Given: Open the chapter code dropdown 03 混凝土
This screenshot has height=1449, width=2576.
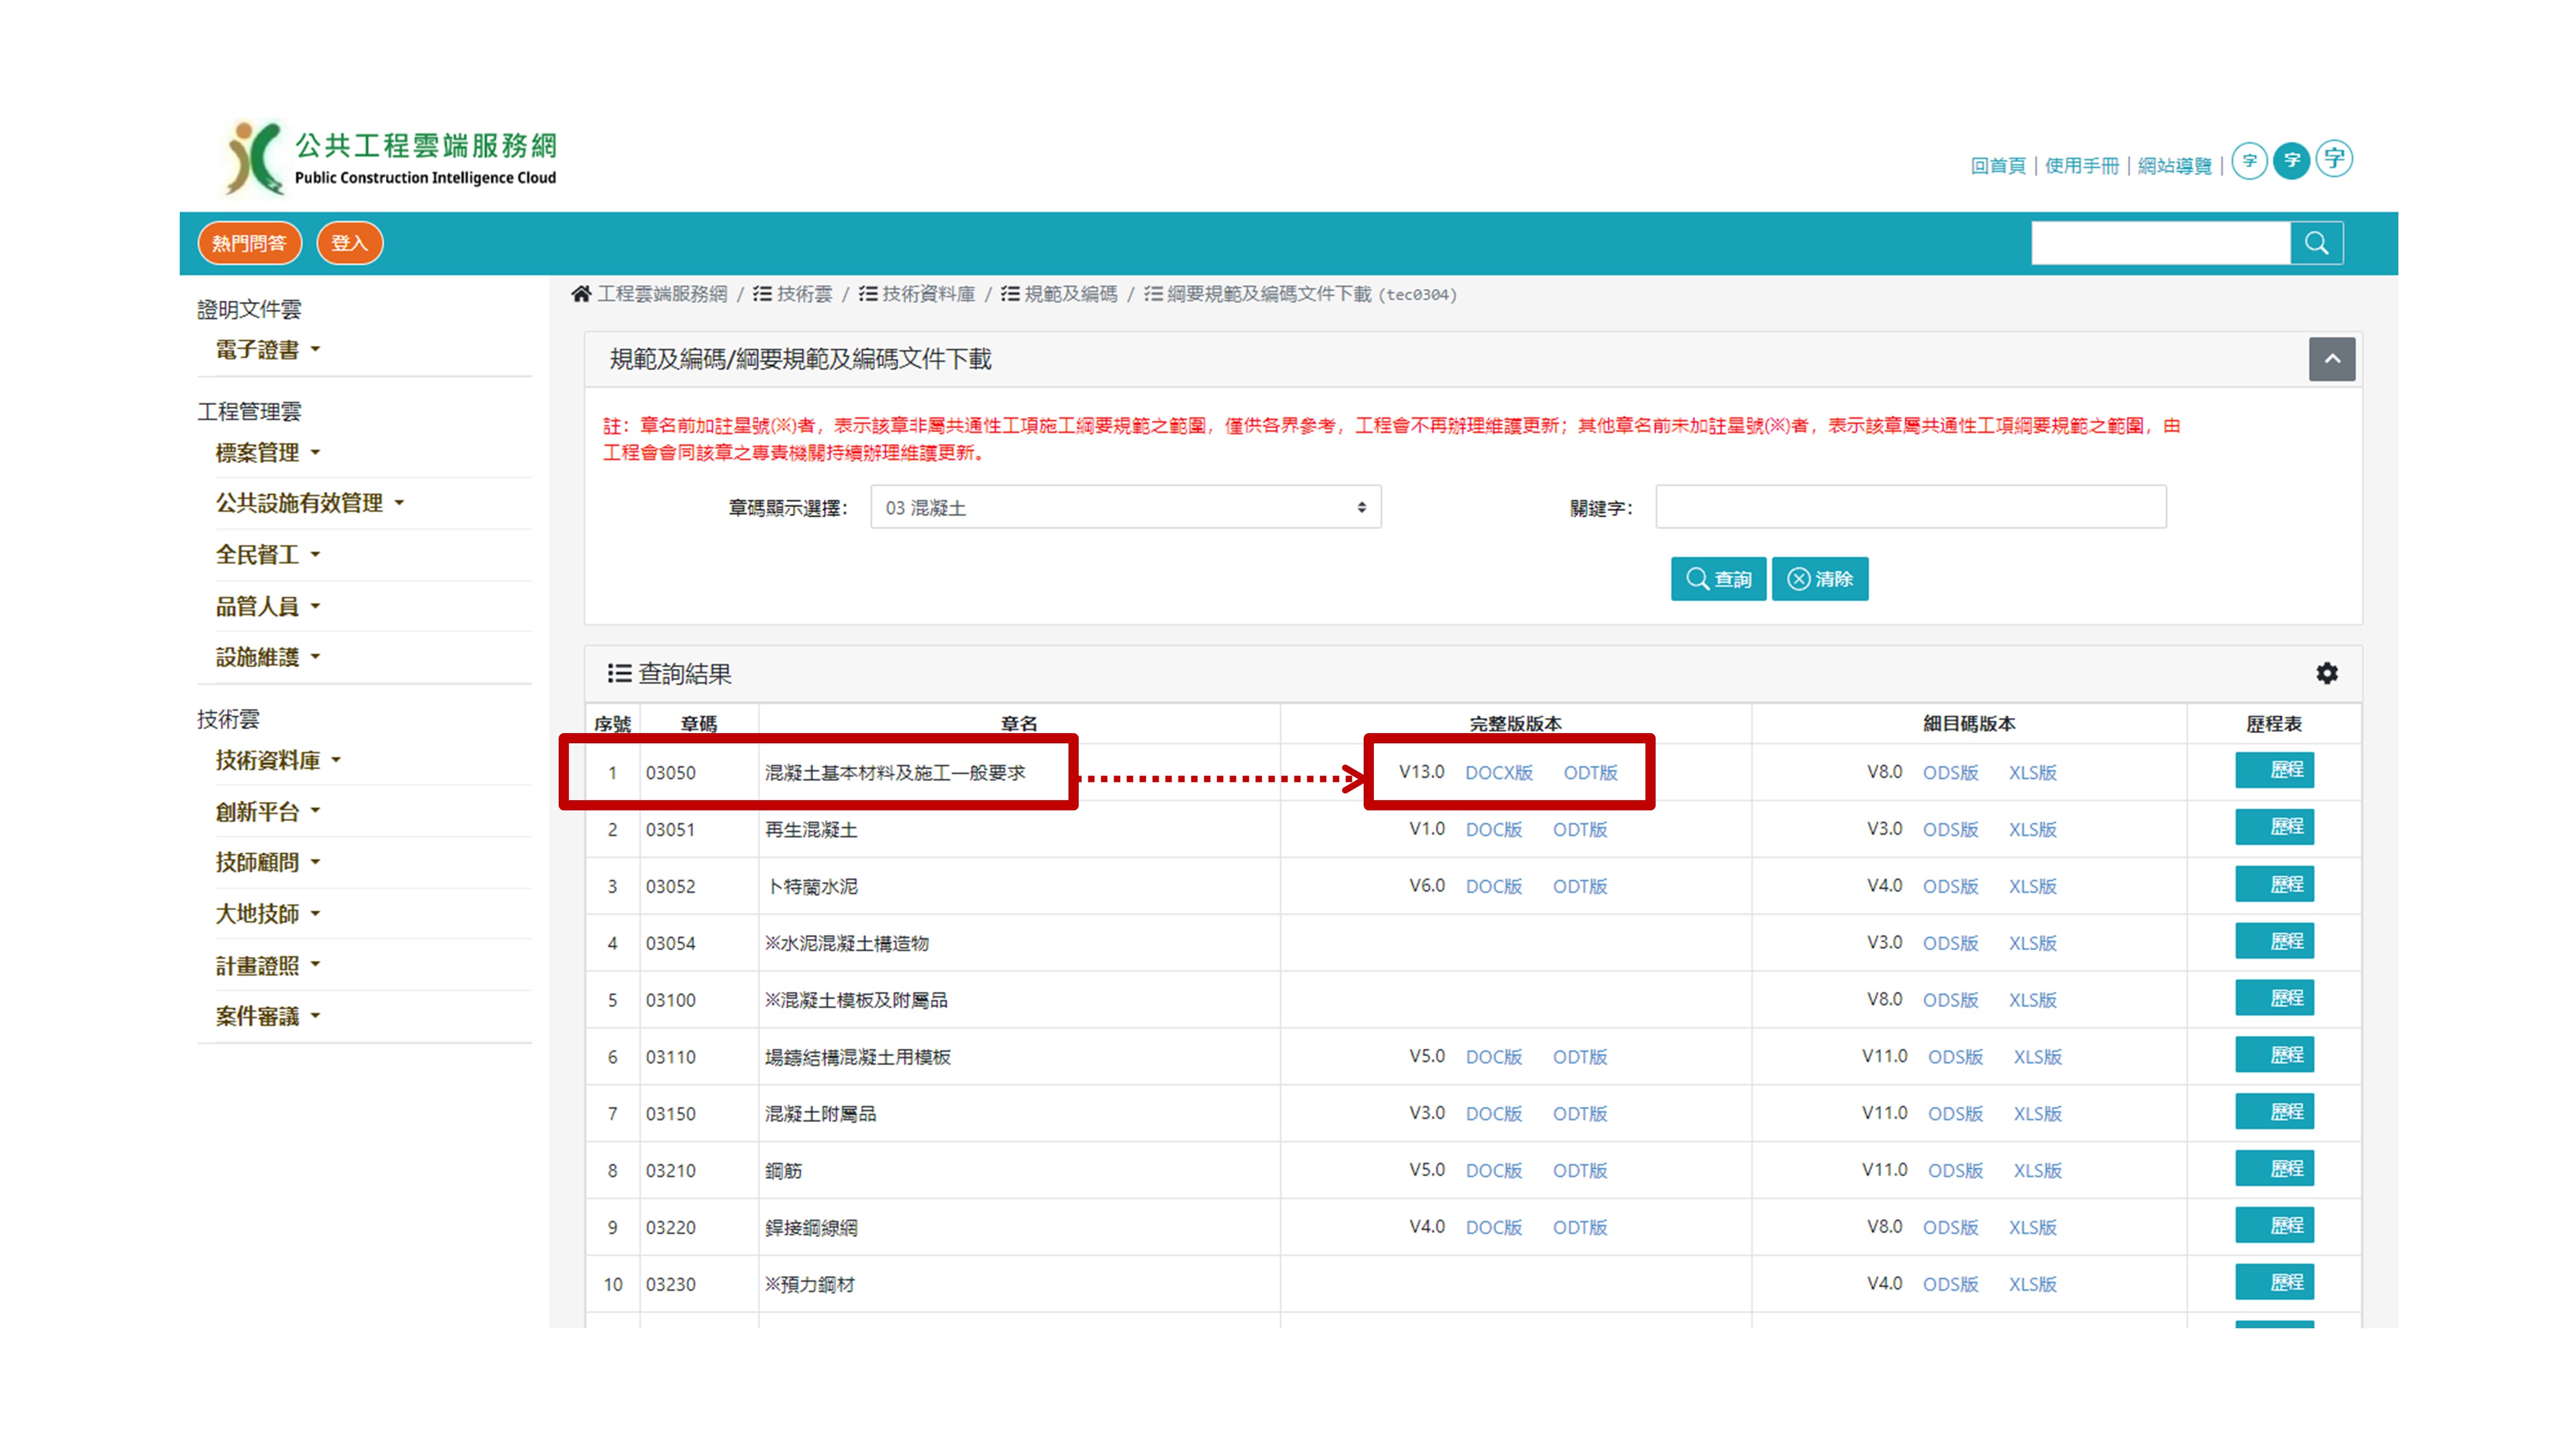Looking at the screenshot, I should 1125,507.
